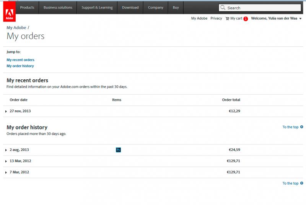Click the €12,29 order total
Image resolution: width=306 pixels, height=205 pixels.
(234, 111)
